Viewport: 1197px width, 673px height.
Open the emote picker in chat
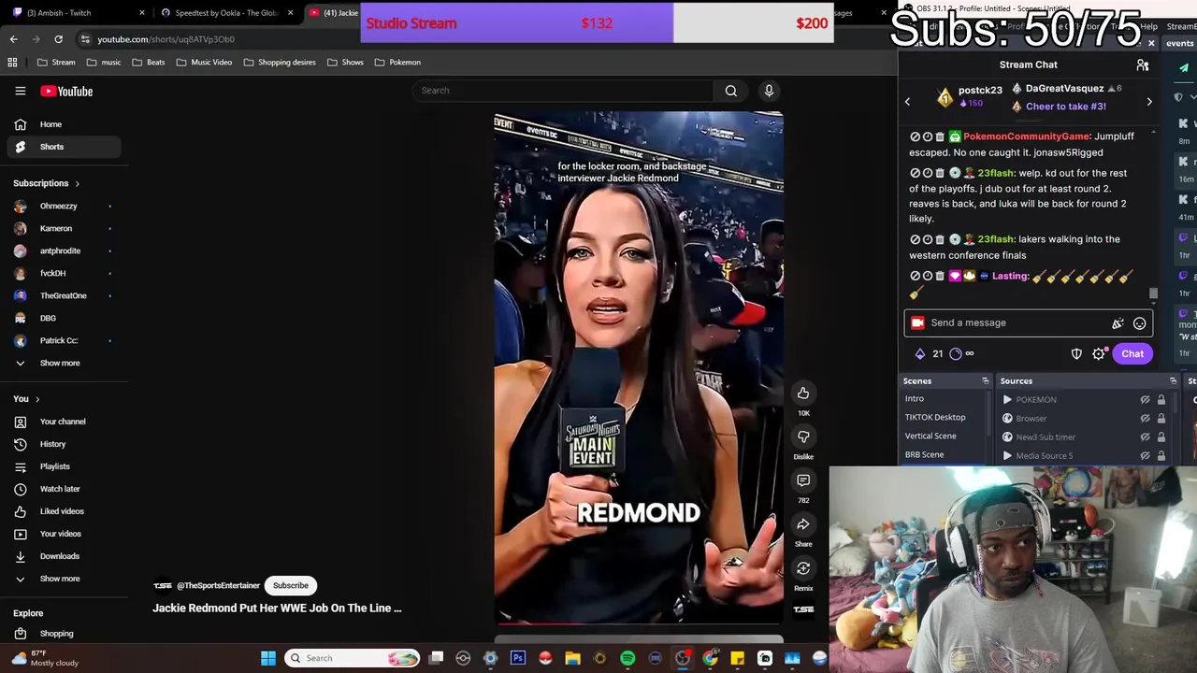point(1139,323)
